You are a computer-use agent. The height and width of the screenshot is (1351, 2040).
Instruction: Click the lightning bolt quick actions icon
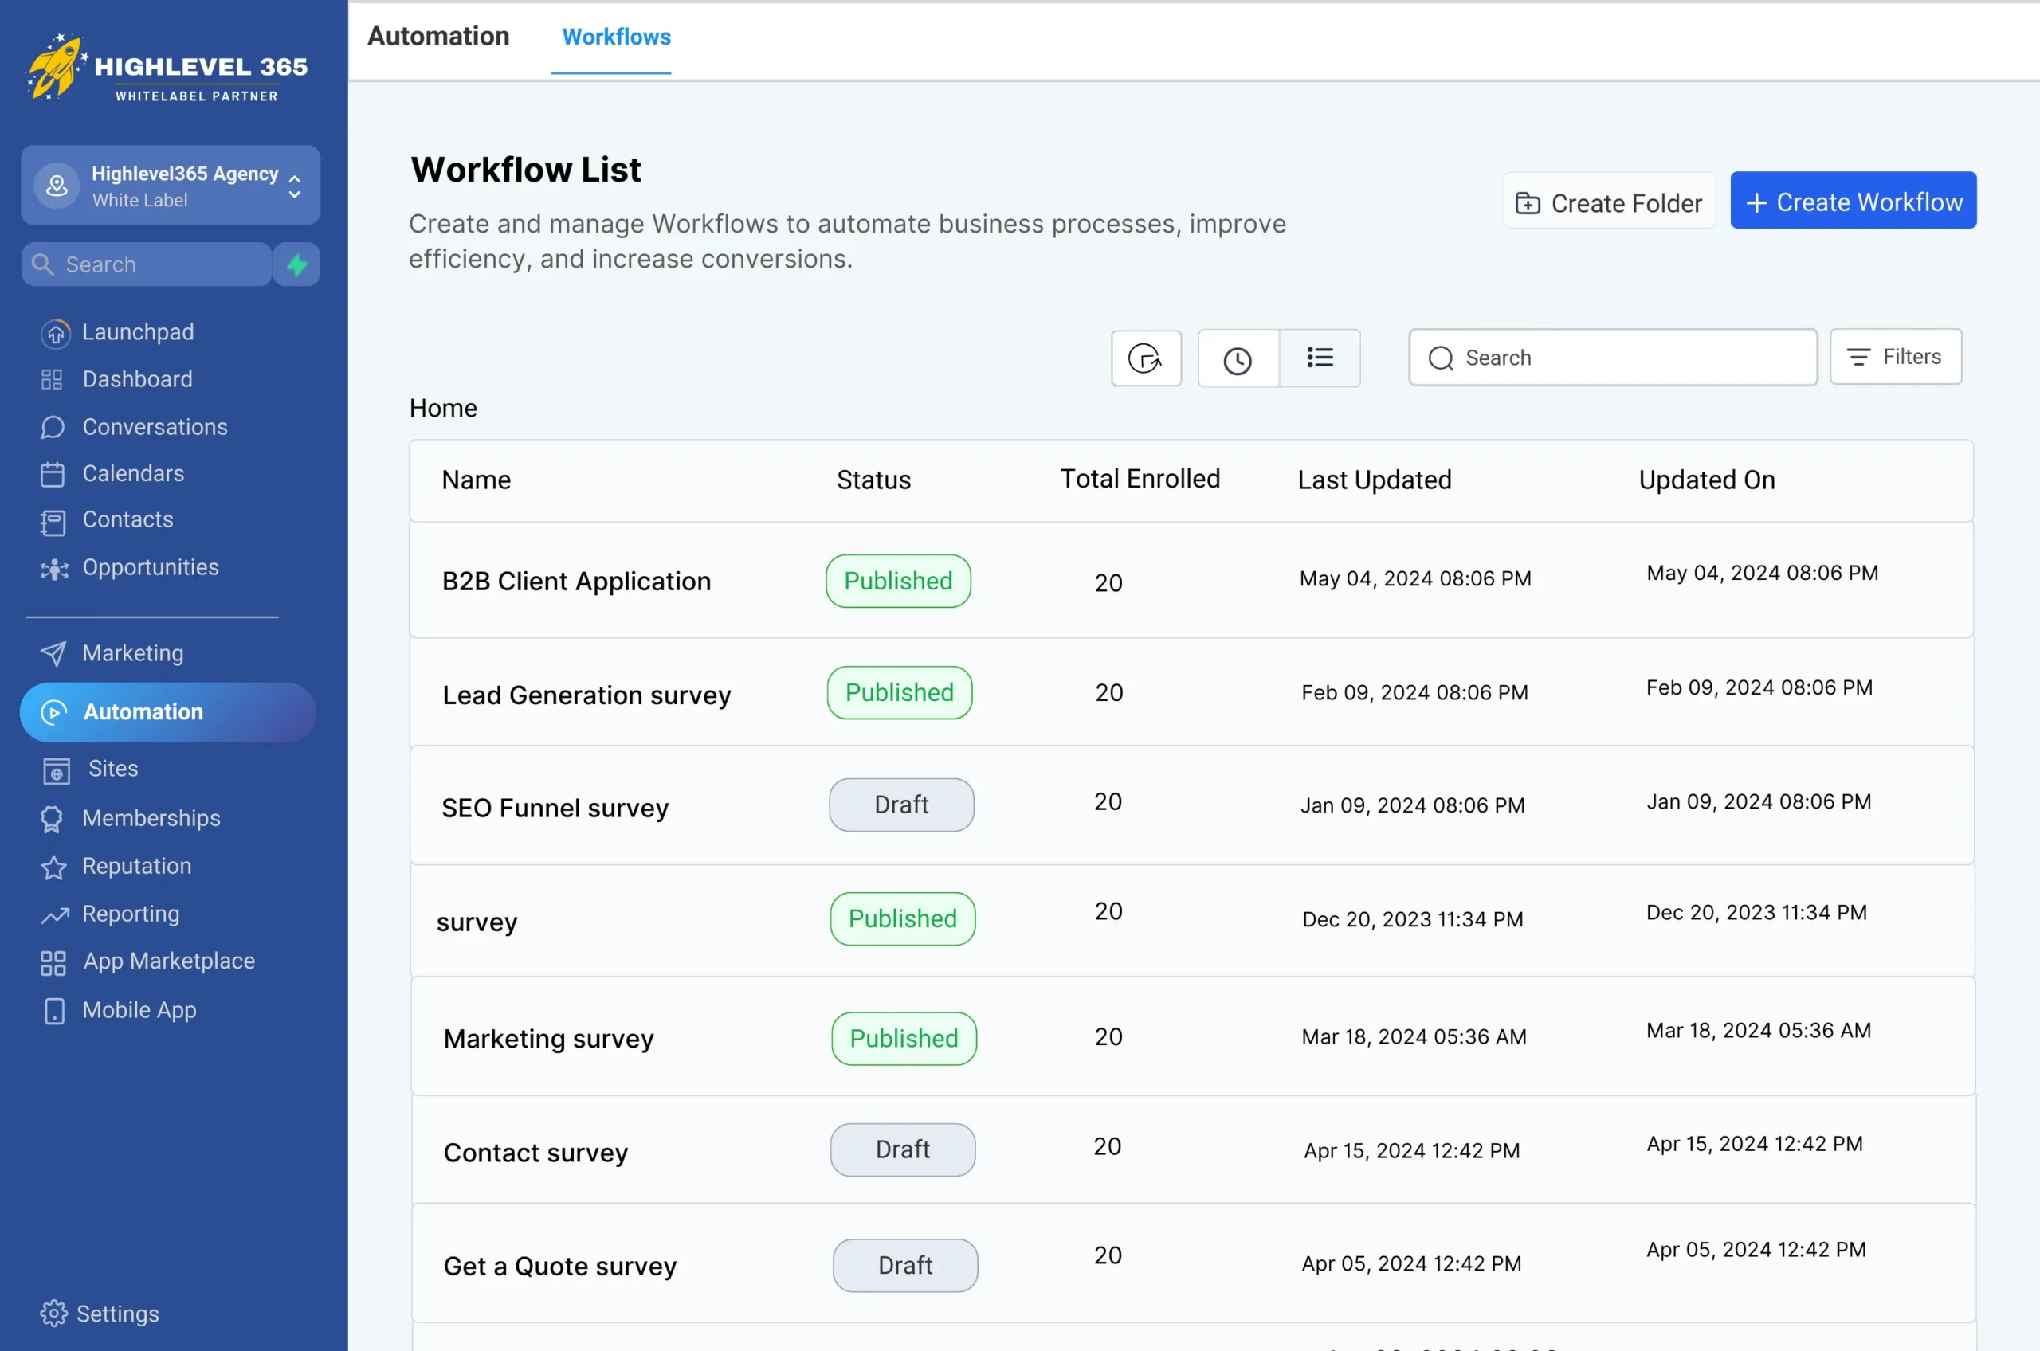[296, 264]
